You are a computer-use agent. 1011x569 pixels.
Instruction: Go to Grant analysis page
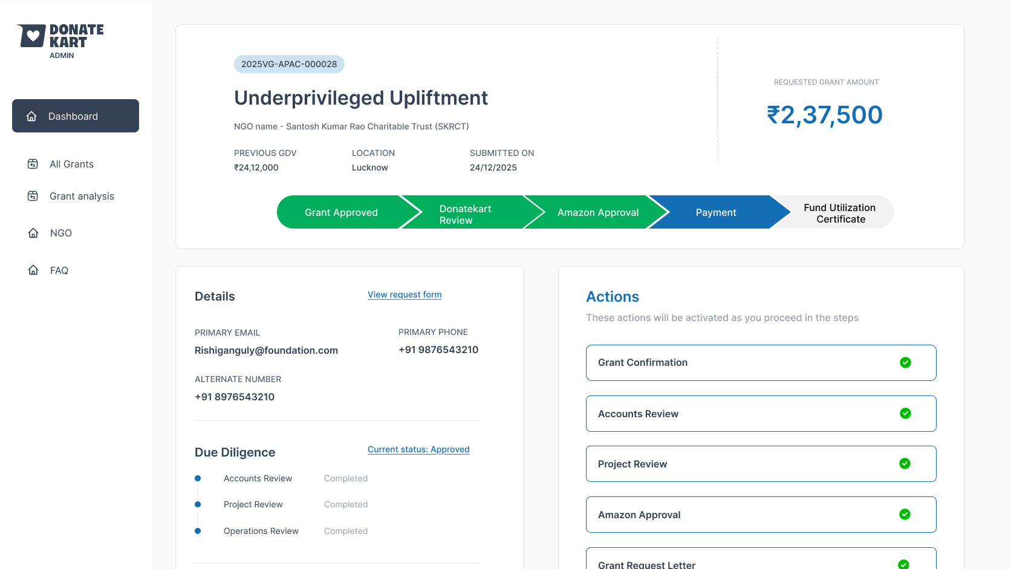pos(82,196)
